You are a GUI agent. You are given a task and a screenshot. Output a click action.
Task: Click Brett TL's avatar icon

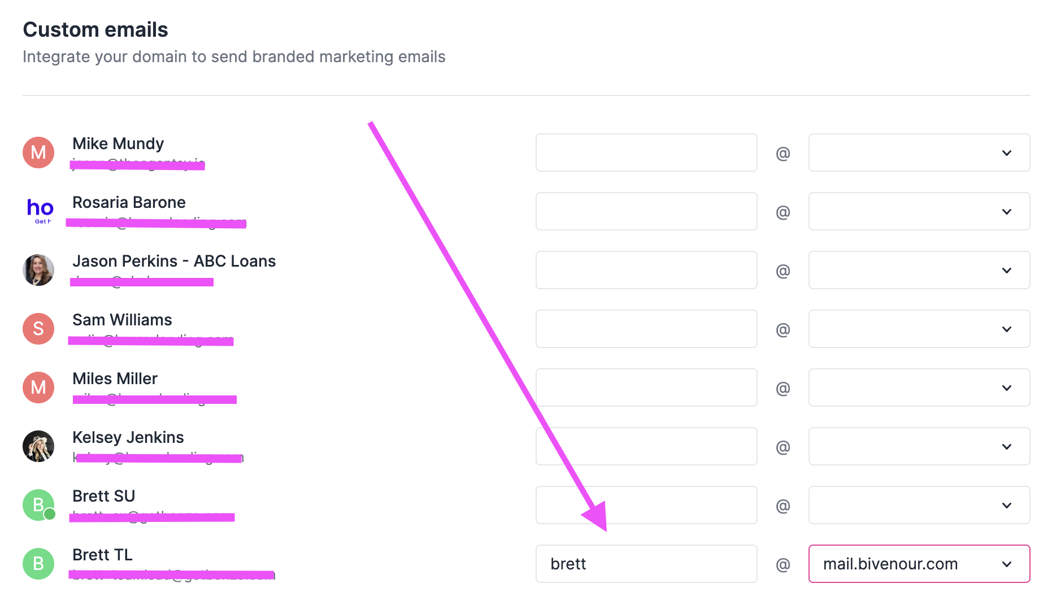(38, 564)
